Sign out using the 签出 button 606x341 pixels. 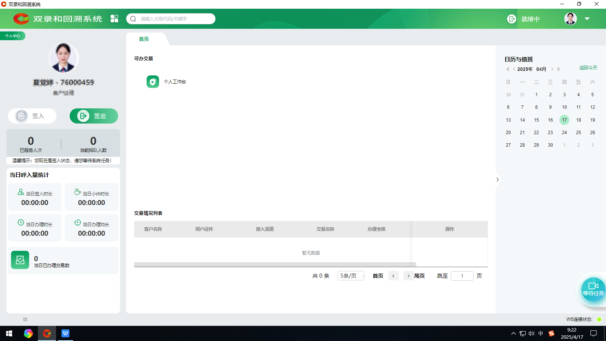94,116
